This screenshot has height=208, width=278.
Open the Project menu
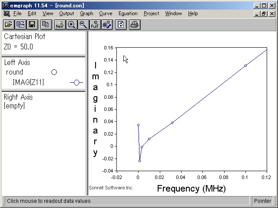pos(152,13)
